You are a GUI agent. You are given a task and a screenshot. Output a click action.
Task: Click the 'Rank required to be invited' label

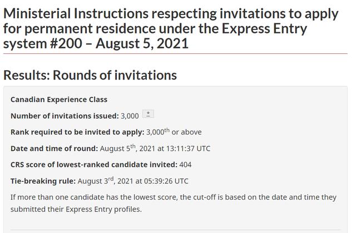coord(77,132)
